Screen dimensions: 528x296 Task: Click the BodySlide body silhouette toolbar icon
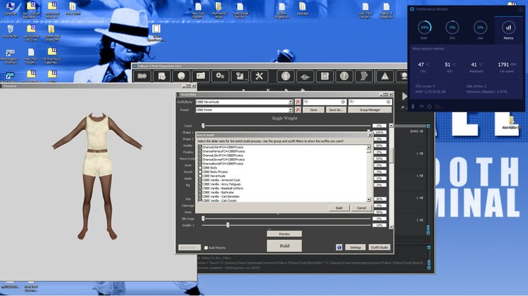click(364, 77)
